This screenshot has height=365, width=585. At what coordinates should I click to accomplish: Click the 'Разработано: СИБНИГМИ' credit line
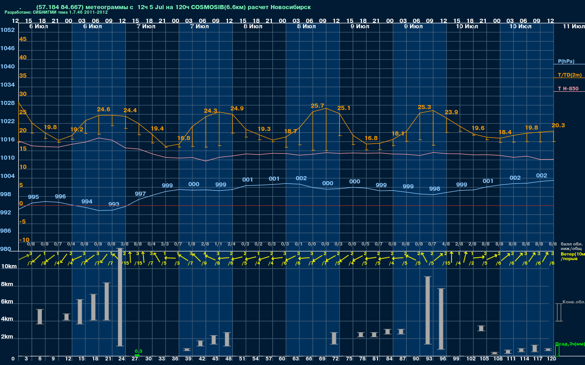pyautogui.click(x=56, y=12)
